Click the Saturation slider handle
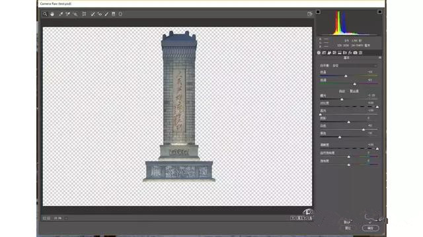 click(x=348, y=165)
